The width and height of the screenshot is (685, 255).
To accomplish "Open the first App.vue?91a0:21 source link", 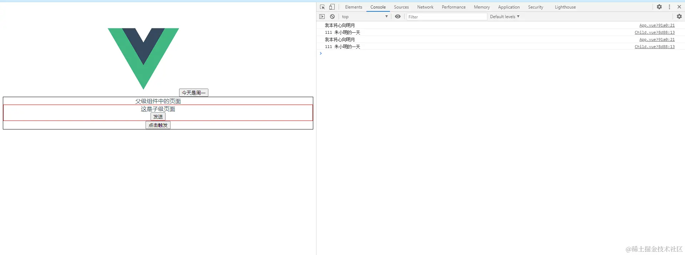I will 657,25.
